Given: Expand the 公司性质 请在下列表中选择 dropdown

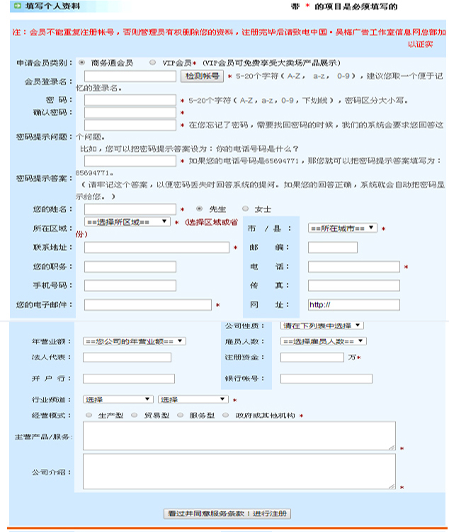Looking at the screenshot, I should click(322, 326).
